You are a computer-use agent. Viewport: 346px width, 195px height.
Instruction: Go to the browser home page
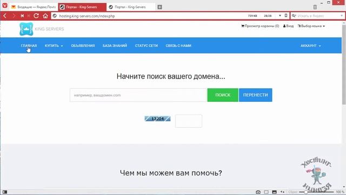45,16
